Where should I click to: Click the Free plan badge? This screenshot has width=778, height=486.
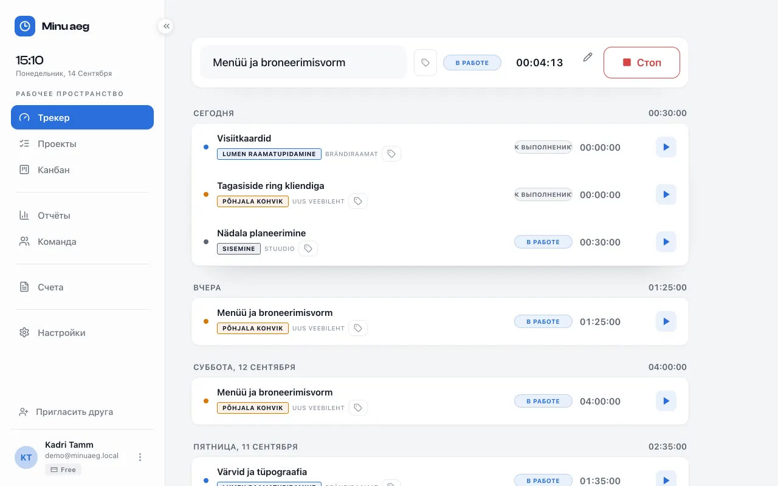(x=63, y=470)
